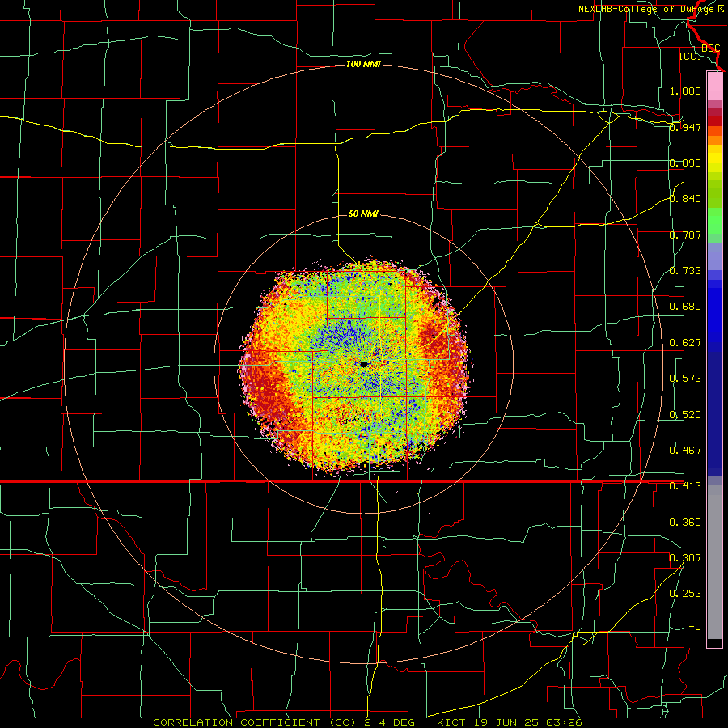Click the 0.360 color scale label

pos(685,523)
